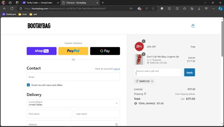
Task: Focus the Last name field
Action: click(x=97, y=114)
